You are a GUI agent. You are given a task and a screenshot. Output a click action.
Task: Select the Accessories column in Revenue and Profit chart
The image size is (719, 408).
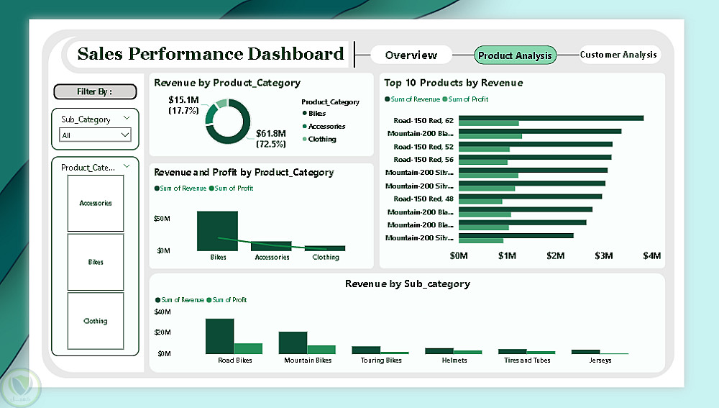[x=271, y=246]
